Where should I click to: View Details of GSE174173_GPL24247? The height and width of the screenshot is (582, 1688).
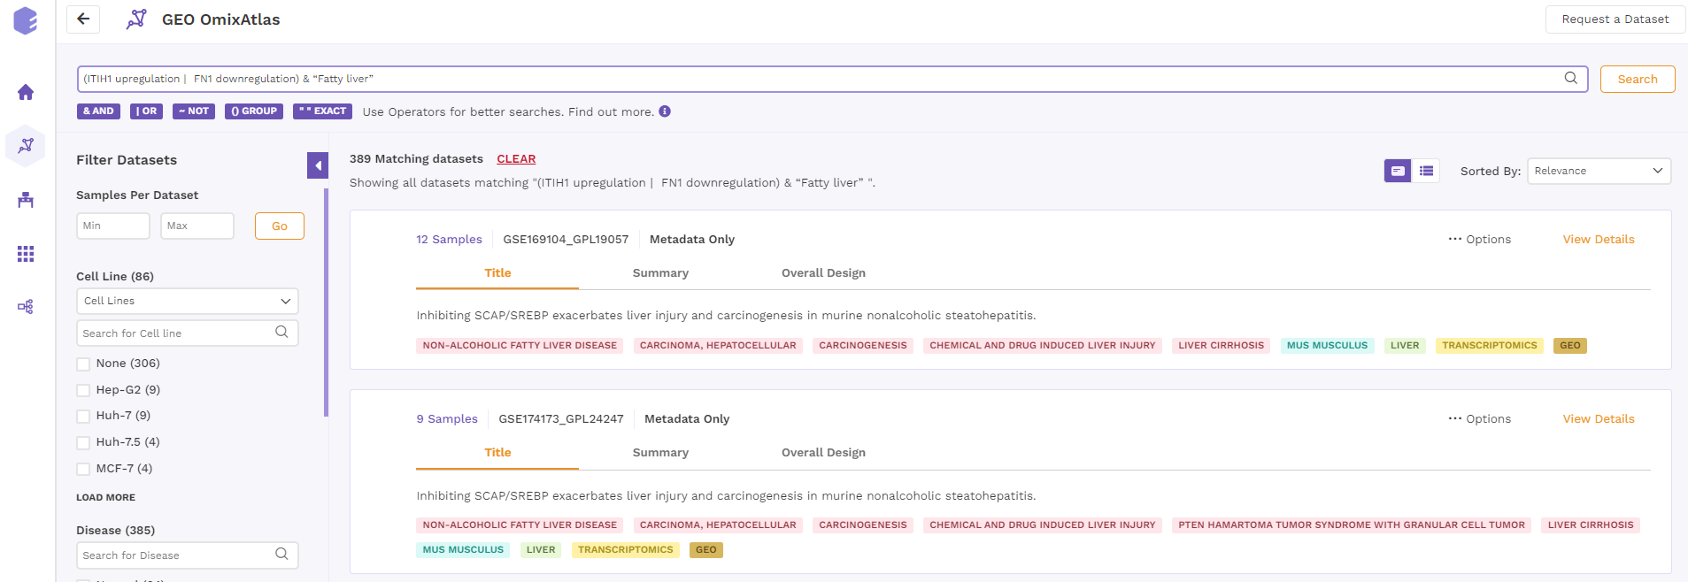point(1599,419)
